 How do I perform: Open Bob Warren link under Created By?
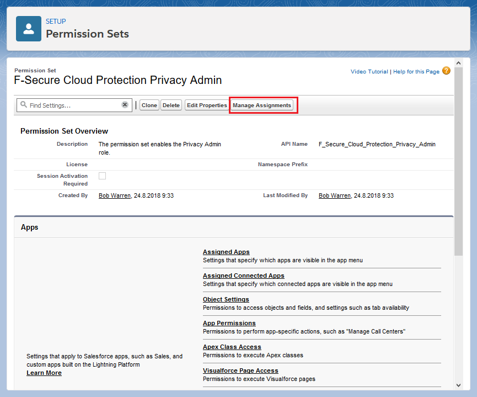click(114, 195)
